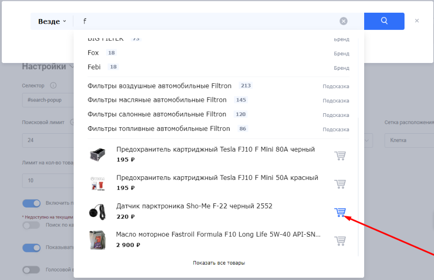
Task: Add Tesla FJ10 80A fuse to cart
Action: tap(340, 155)
